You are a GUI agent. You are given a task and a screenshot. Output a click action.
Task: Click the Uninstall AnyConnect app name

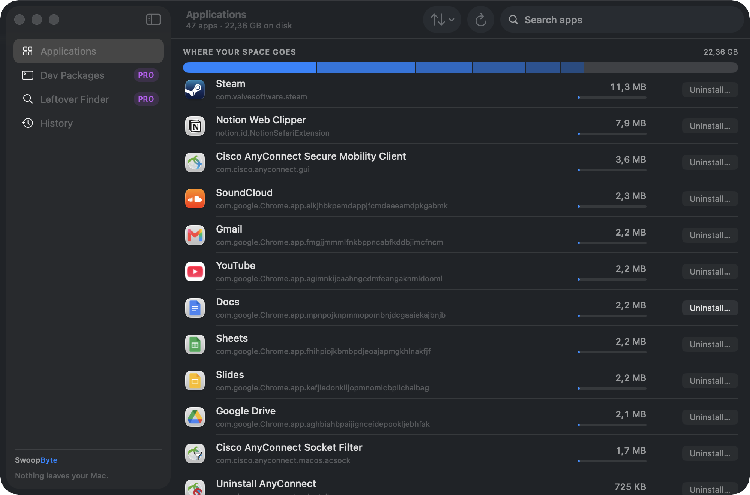click(x=266, y=484)
